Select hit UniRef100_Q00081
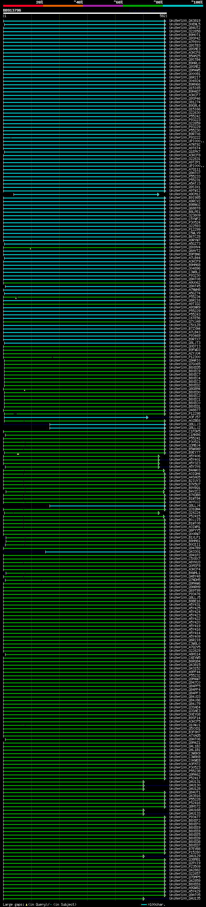Viewport: 206px width, 907px height. coord(185,74)
